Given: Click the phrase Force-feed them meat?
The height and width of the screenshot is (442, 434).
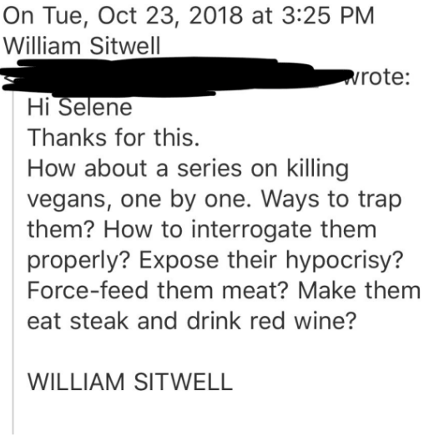Looking at the screenshot, I should click(x=157, y=291).
